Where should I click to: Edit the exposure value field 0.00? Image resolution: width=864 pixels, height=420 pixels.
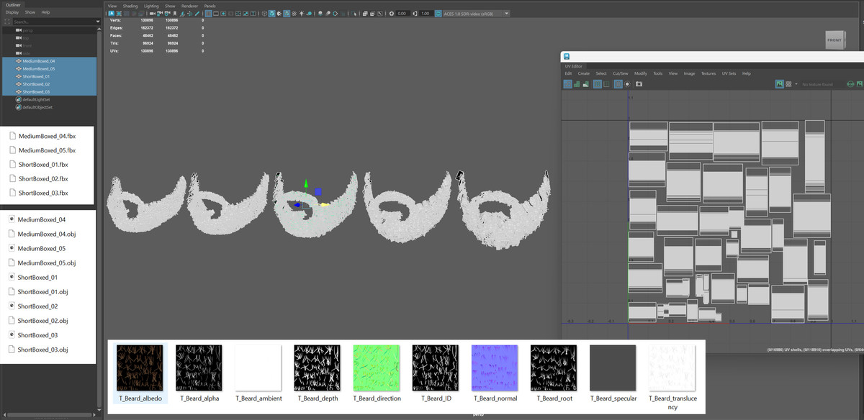coord(402,14)
